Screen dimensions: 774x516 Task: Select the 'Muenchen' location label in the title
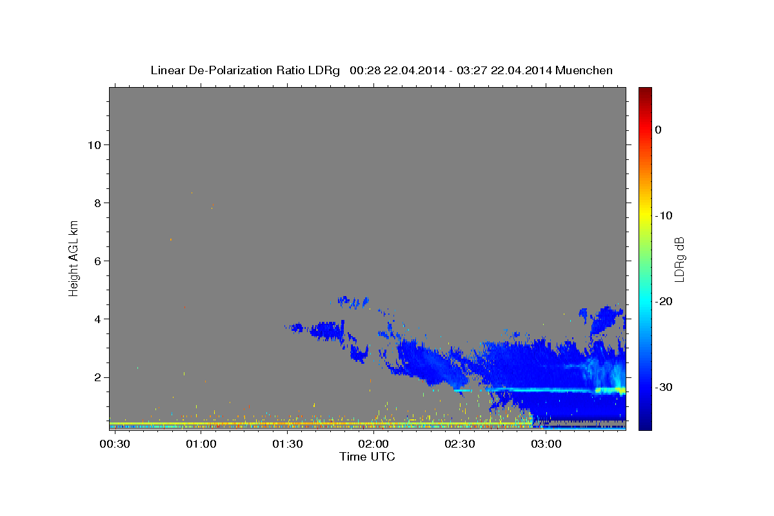pyautogui.click(x=584, y=70)
